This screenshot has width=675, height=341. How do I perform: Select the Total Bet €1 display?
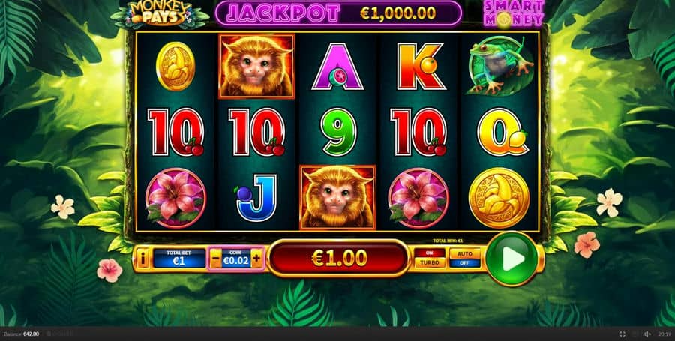pos(179,258)
